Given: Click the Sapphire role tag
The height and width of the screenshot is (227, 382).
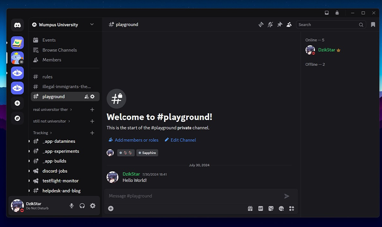Looking at the screenshot, I should click(x=147, y=153).
